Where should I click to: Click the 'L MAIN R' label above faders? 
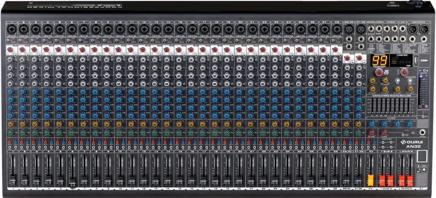(406, 151)
